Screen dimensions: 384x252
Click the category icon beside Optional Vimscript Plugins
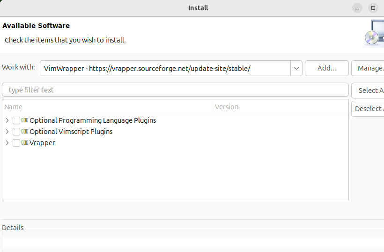click(x=25, y=132)
